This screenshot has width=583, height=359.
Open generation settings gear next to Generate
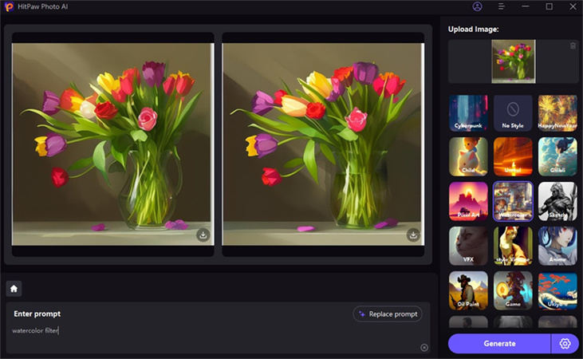[x=565, y=343]
